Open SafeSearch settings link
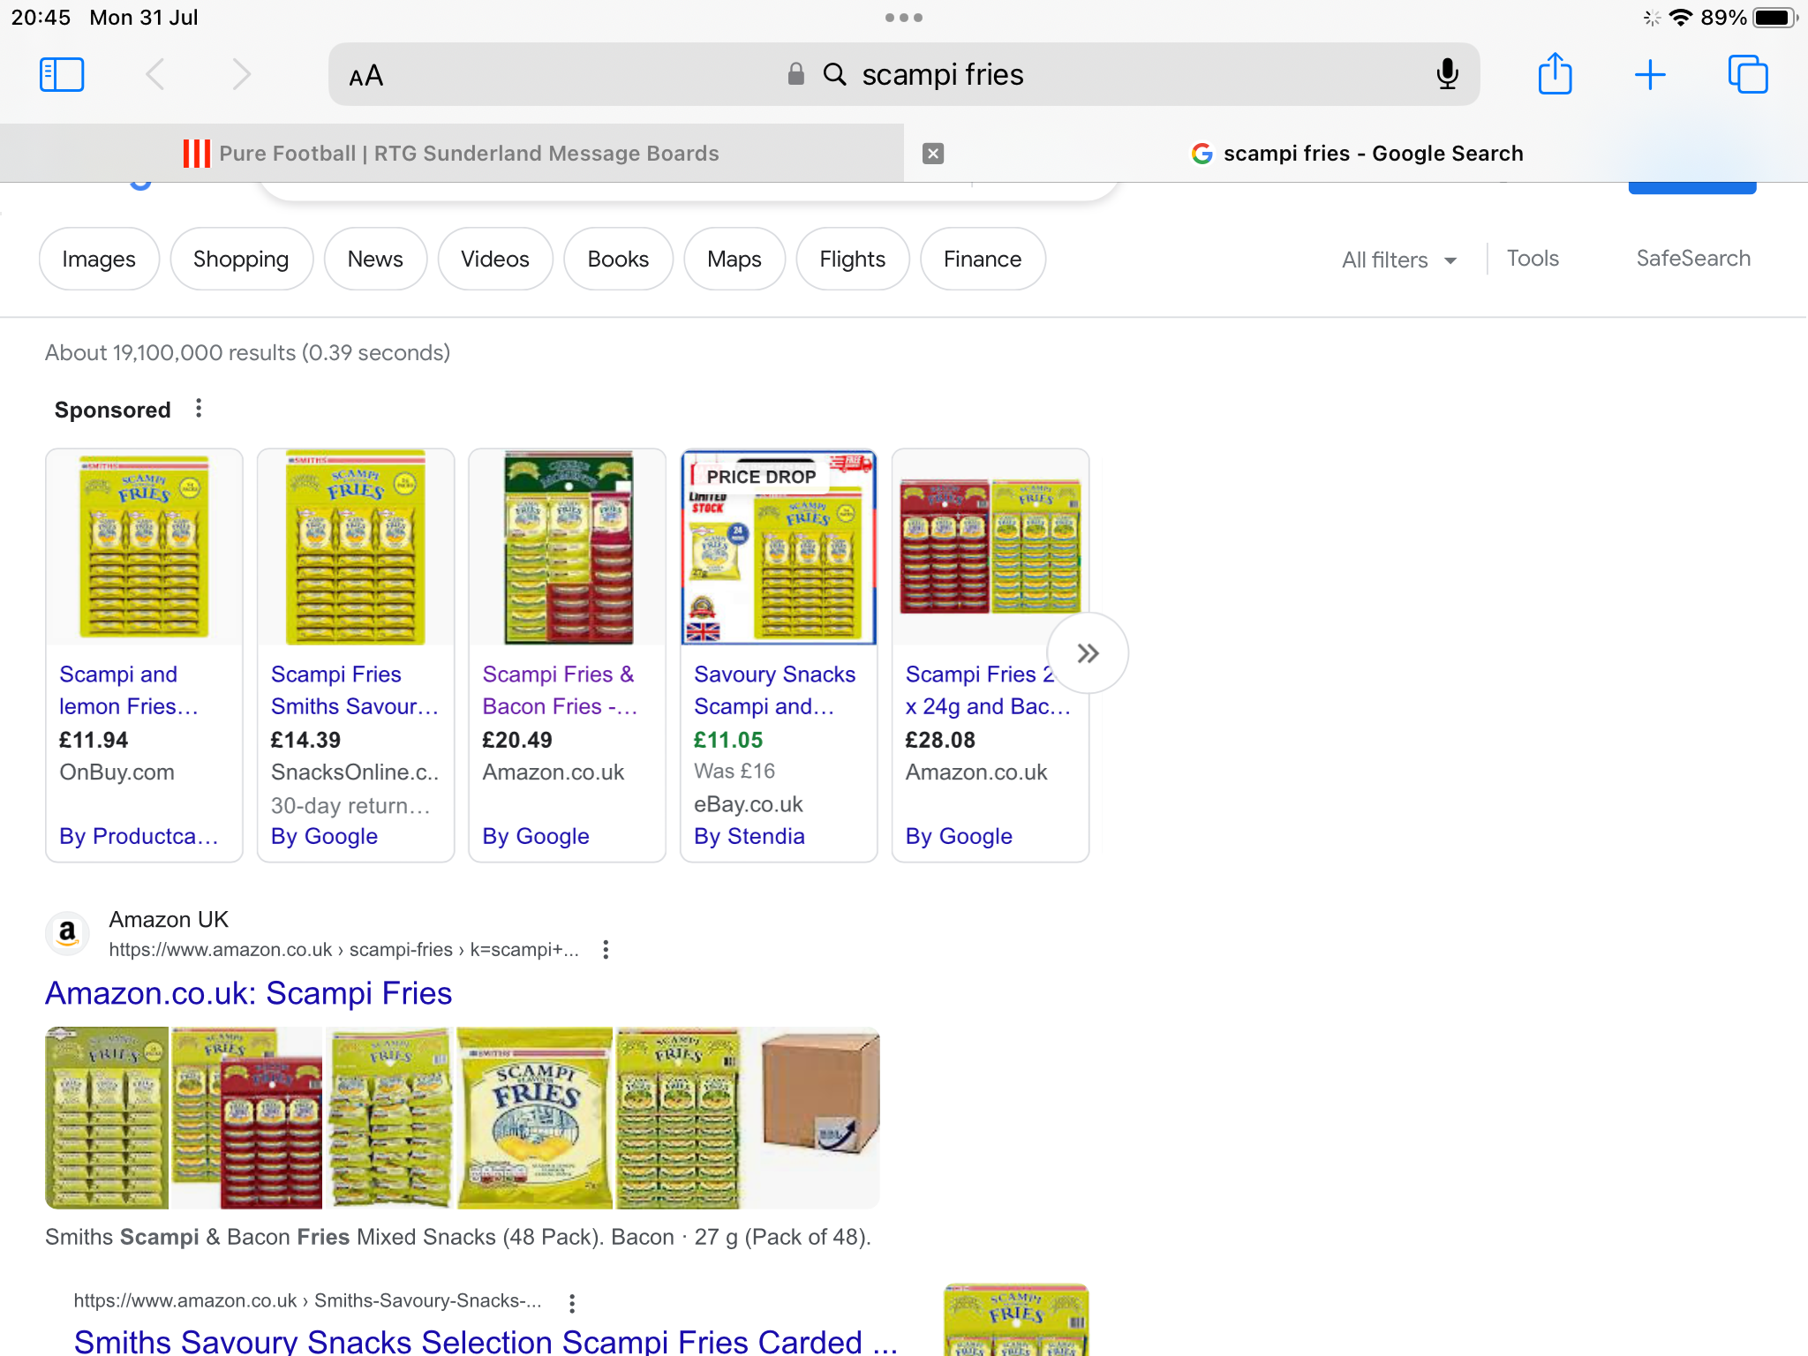Viewport: 1808px width, 1356px height. coord(1693,259)
